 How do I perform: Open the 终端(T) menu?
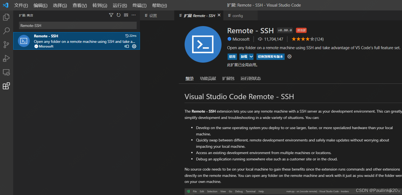(x=139, y=5)
